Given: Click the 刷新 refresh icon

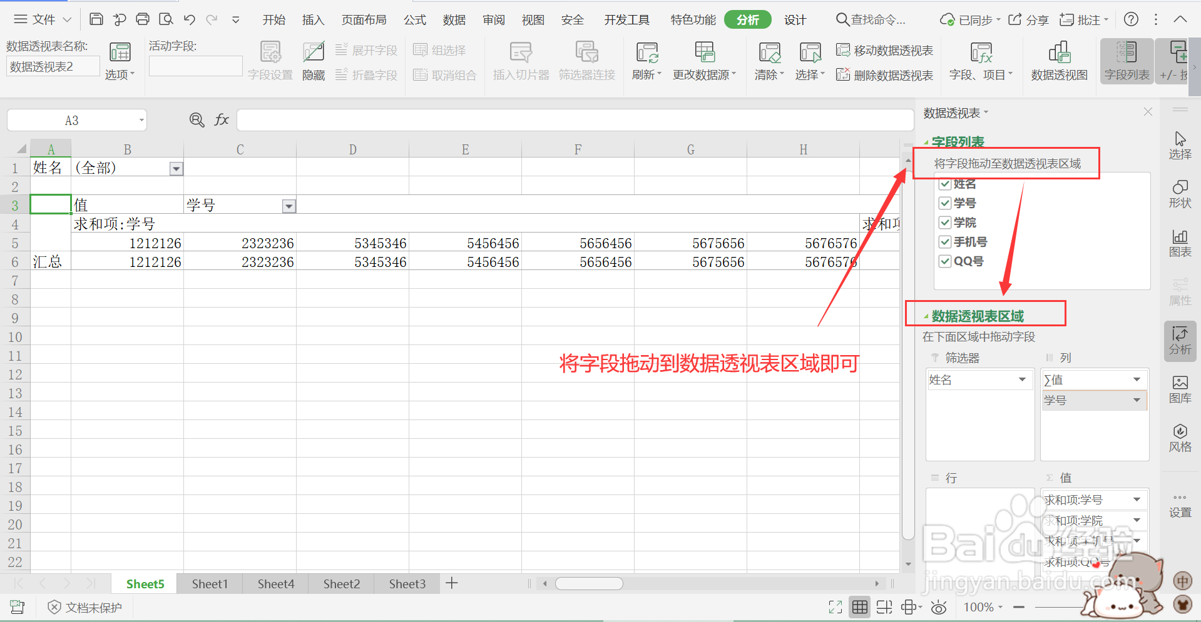Looking at the screenshot, I should coord(646,61).
